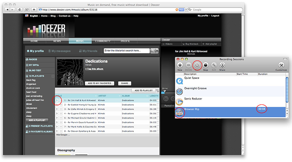Add track 7 for Mark Hollis

pyautogui.click(x=61, y=127)
